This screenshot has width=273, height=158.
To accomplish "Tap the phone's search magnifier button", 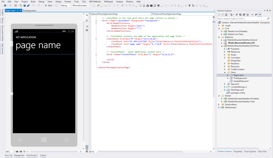I will [x=66, y=139].
